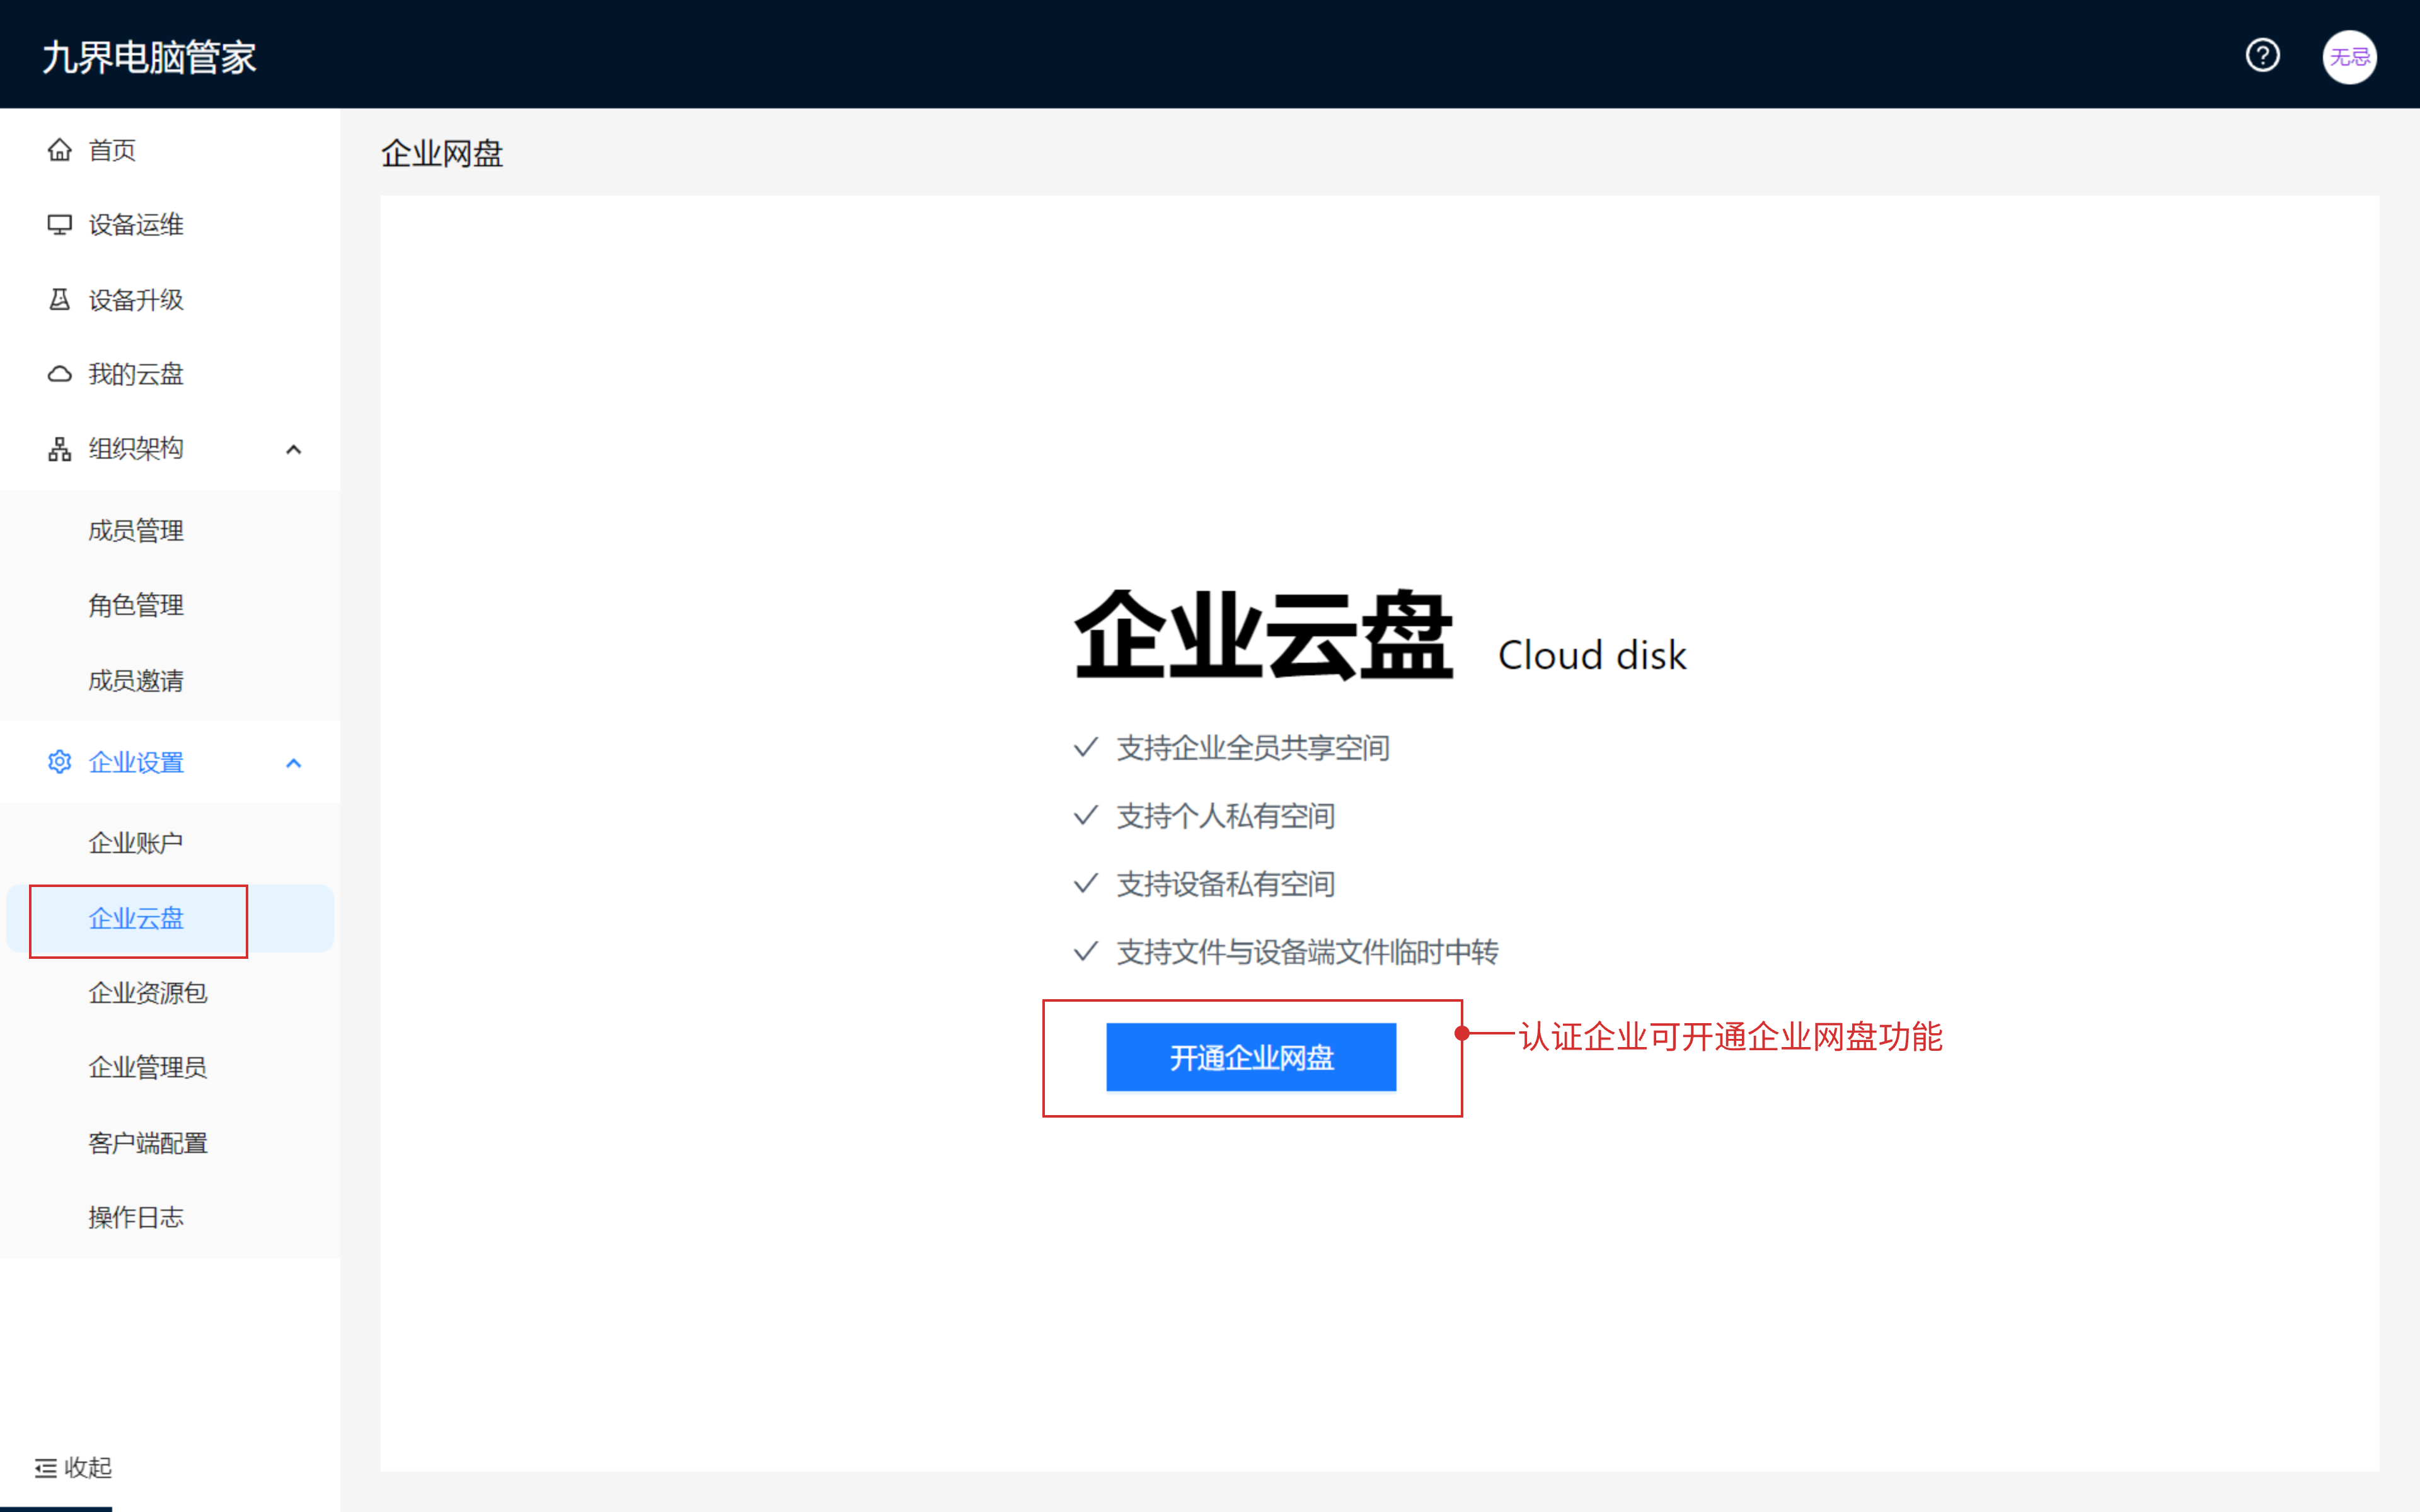Click text 支持企业全员共享空间

tap(1253, 748)
